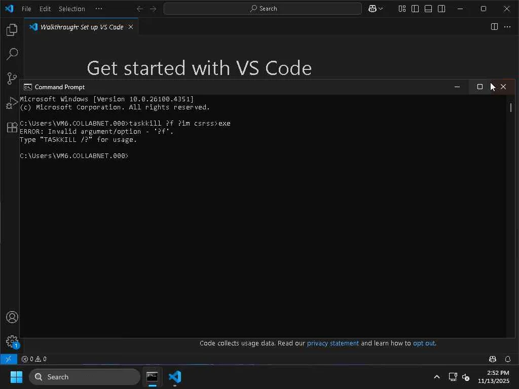Minimize the Command Prompt window
This screenshot has height=389, width=519.
tap(457, 87)
